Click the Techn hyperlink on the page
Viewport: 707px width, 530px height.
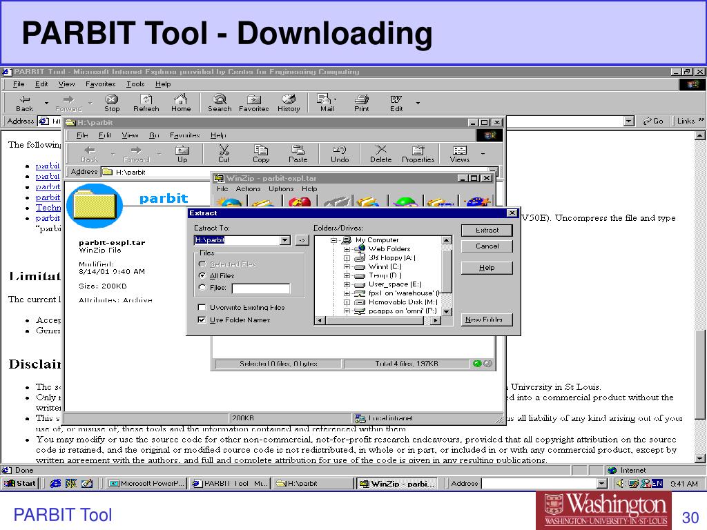tap(48, 208)
